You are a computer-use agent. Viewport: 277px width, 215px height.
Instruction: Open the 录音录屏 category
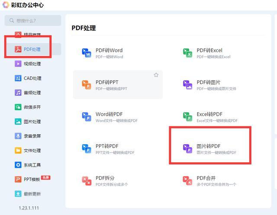[x=32, y=136]
